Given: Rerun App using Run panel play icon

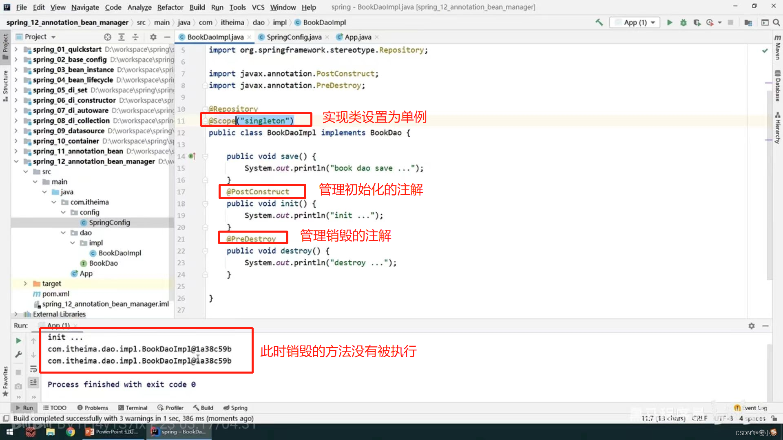Looking at the screenshot, I should click(x=18, y=341).
